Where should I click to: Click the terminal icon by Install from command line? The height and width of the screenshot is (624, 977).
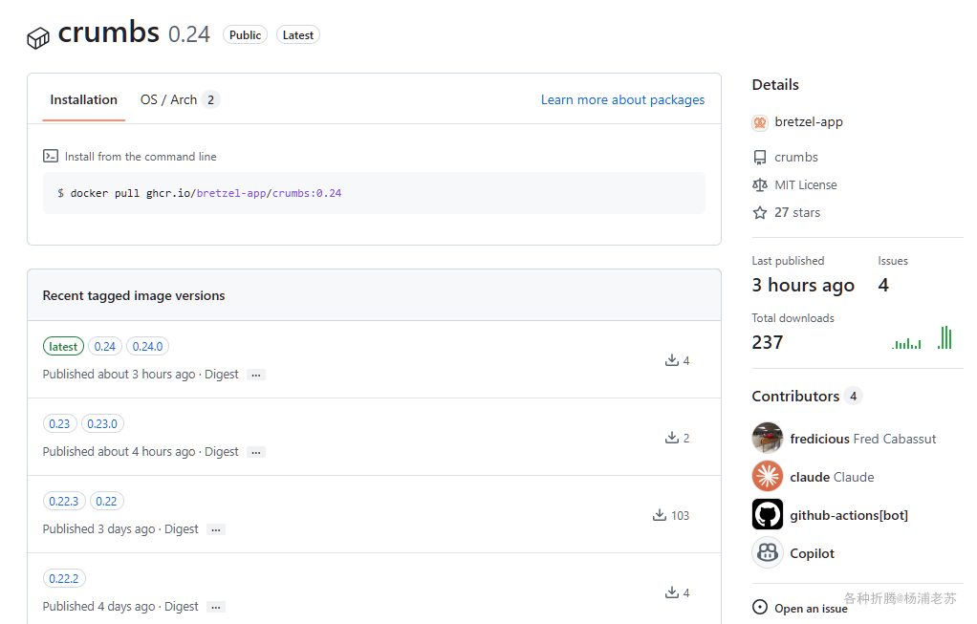[51, 156]
